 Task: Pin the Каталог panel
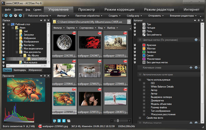pyautogui.click(x=199, y=20)
